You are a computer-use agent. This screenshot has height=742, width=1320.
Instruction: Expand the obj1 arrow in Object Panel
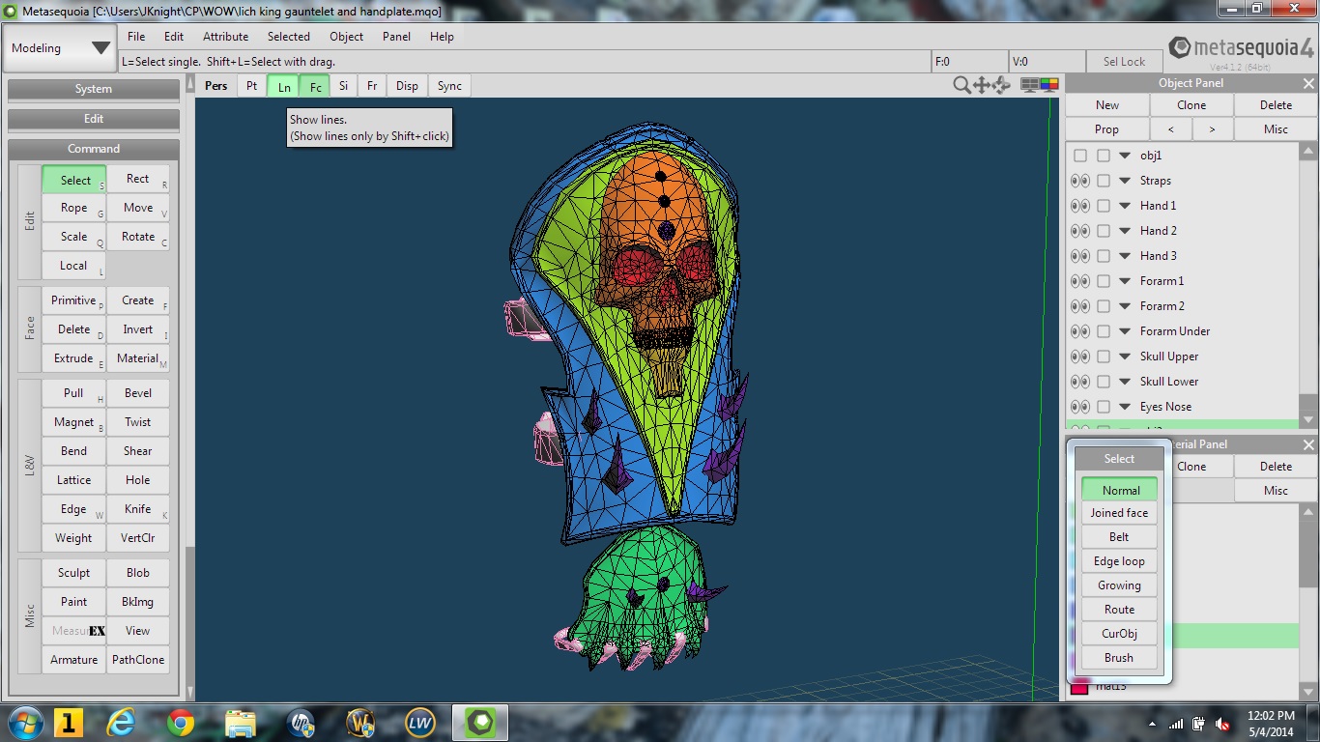point(1125,156)
